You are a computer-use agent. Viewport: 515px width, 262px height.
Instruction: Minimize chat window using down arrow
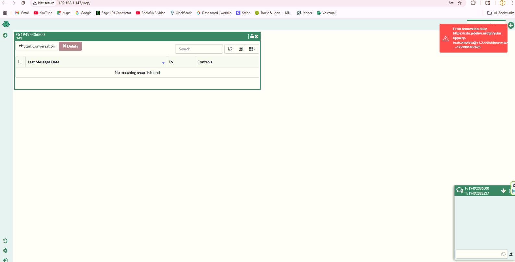click(x=503, y=191)
